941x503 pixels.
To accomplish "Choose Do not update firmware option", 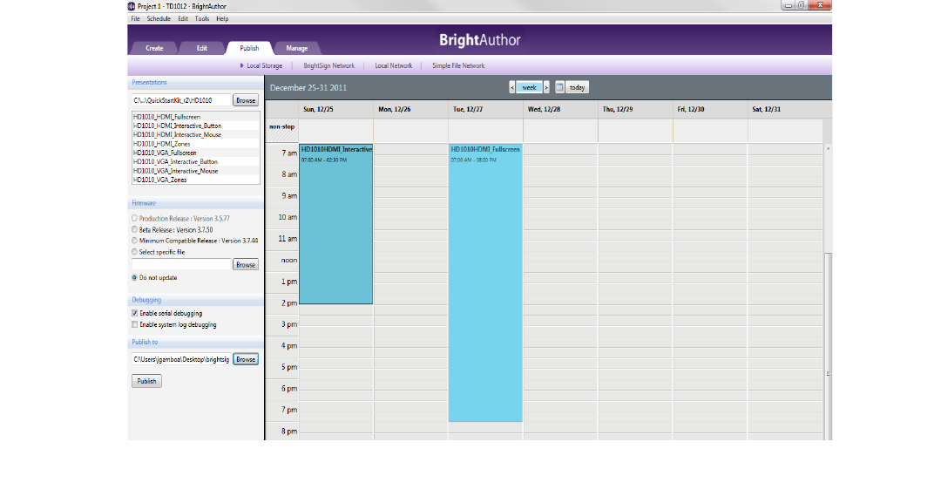I will pos(134,278).
